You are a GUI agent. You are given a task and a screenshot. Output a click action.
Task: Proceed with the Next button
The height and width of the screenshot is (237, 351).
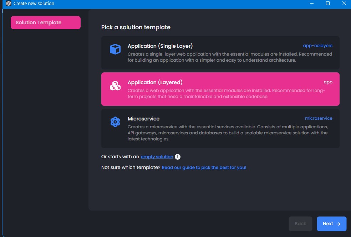(331, 224)
